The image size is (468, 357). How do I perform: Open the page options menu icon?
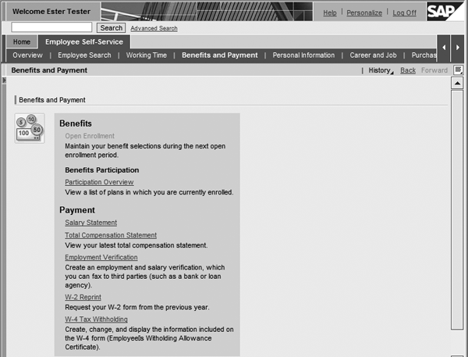[x=458, y=70]
